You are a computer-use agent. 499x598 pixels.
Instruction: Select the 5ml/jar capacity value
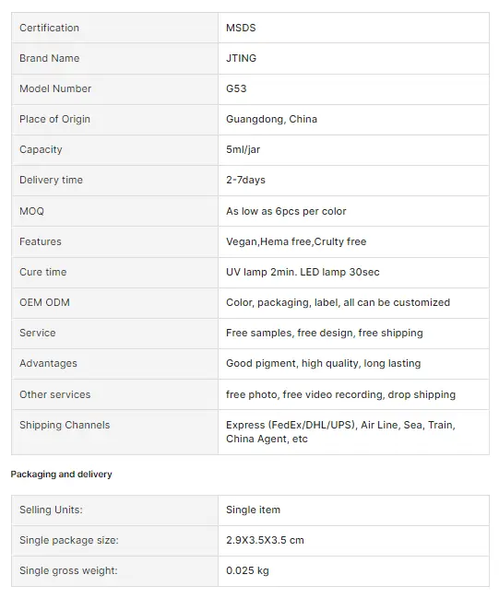click(x=243, y=149)
